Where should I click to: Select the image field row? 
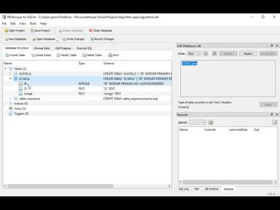click(87, 94)
